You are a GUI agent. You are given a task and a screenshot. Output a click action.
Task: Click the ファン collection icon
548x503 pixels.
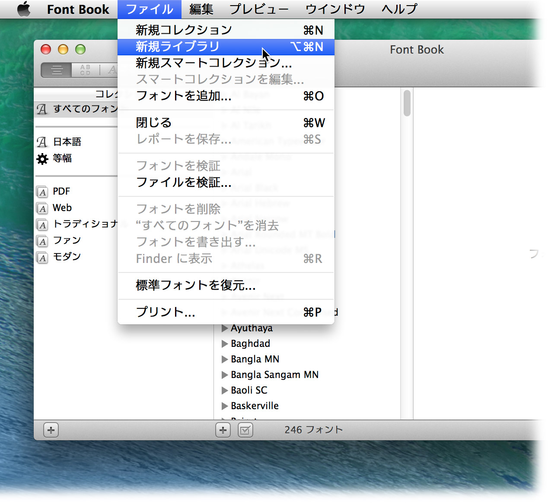pyautogui.click(x=42, y=241)
